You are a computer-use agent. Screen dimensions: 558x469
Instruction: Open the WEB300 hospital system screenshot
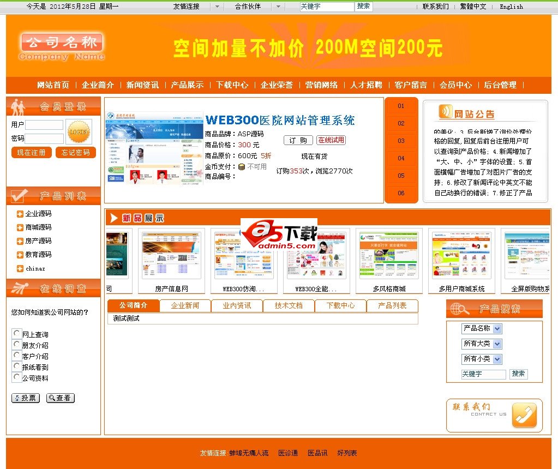[154, 148]
